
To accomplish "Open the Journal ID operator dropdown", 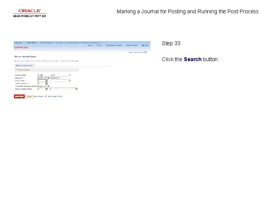I will [x=44, y=78].
